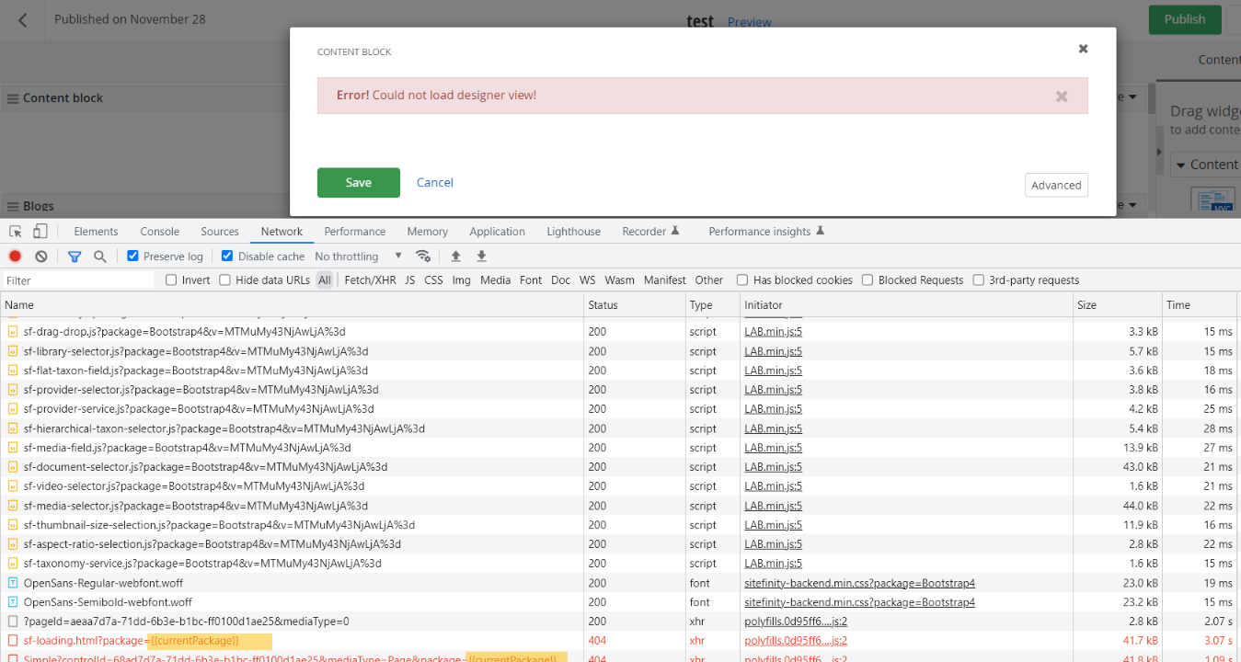Select the sf-loading.html 404 request row
Image resolution: width=1241 pixels, height=662 pixels.
[620, 641]
